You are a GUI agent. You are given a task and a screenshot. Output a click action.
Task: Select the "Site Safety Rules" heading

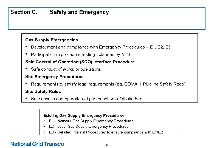click(x=43, y=92)
